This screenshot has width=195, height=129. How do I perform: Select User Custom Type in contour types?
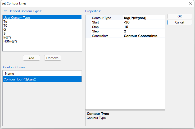point(17,18)
